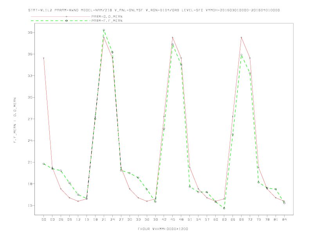
Task: Click the y-axis tick label 24
Action: coord(30,141)
